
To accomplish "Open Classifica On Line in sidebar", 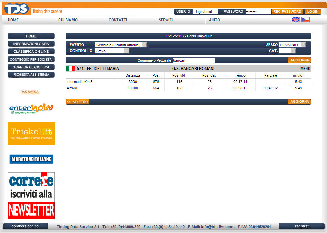I will click(x=31, y=51).
